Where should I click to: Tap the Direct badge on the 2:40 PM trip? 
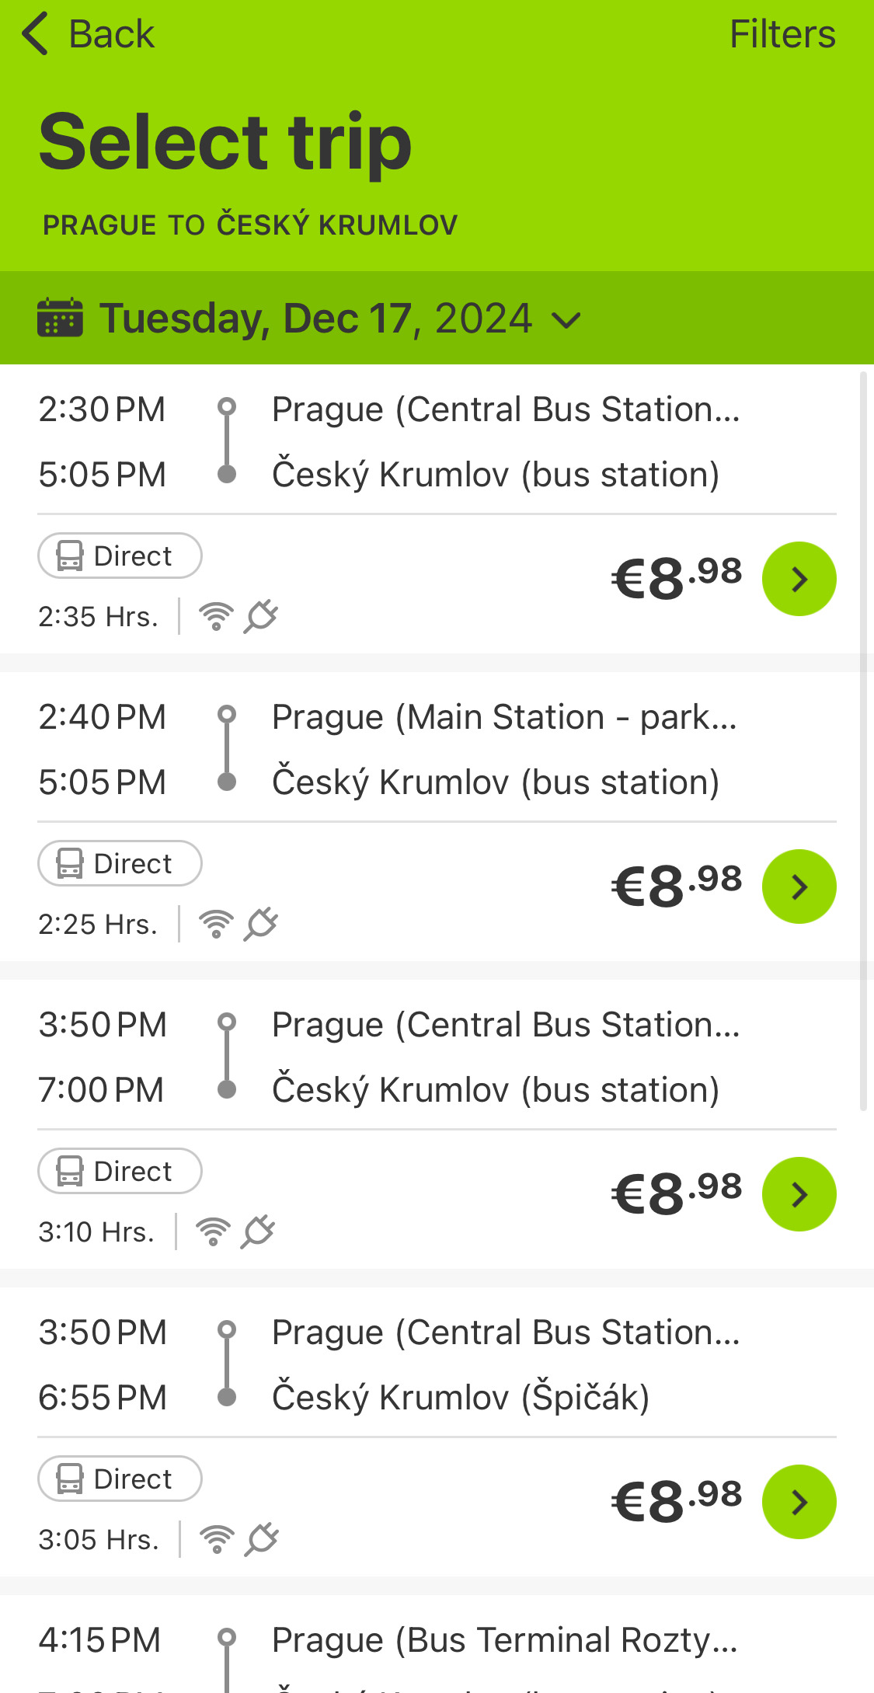pyautogui.click(x=120, y=863)
